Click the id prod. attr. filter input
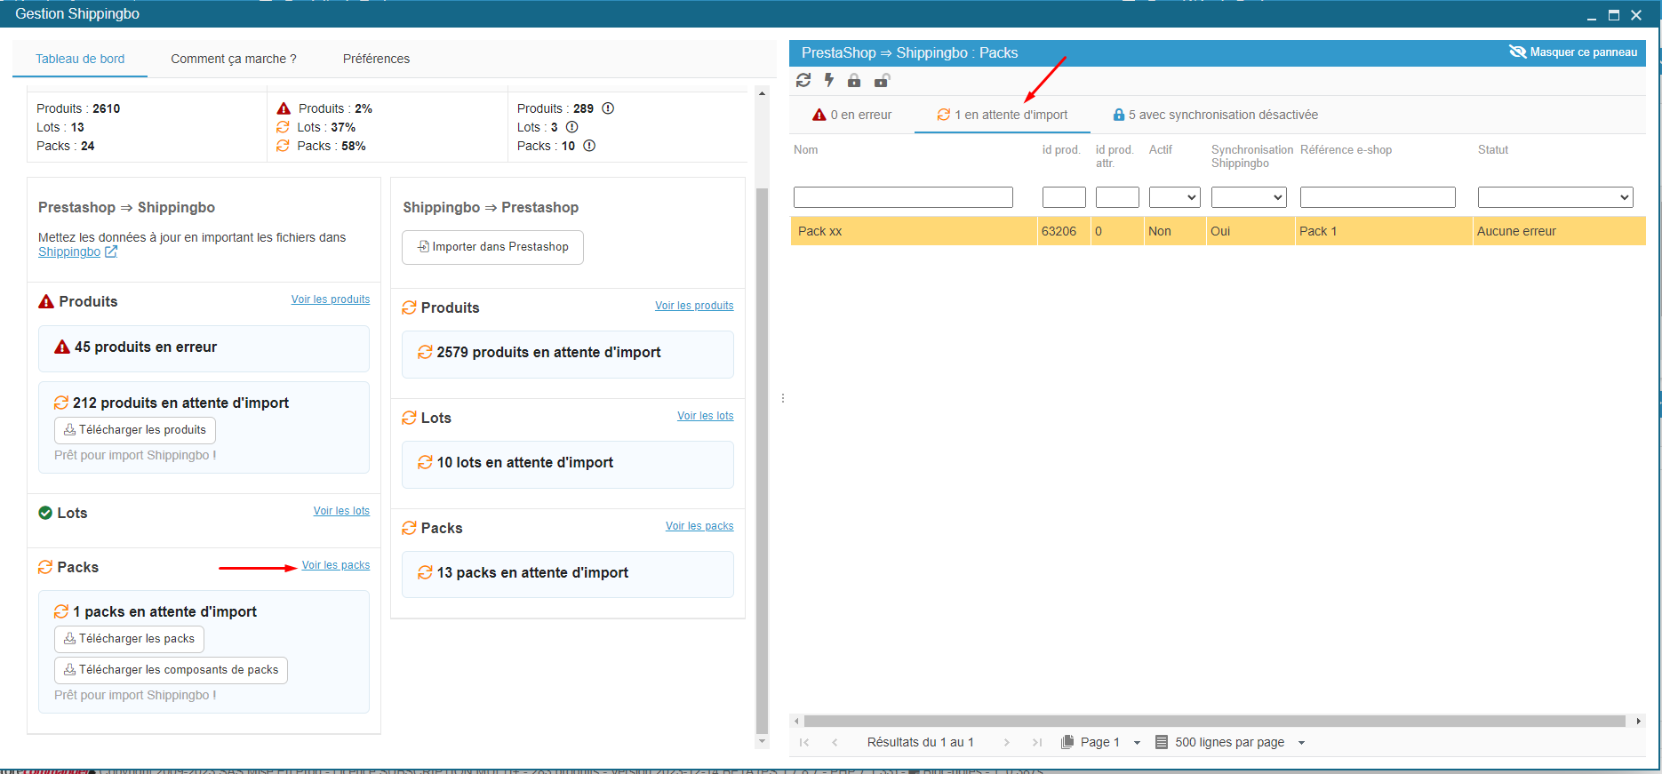Screen dimensions: 1662x774 pyautogui.click(x=1117, y=197)
